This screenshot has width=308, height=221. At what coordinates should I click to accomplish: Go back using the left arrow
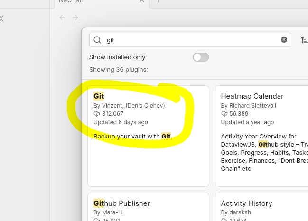[x=62, y=18]
